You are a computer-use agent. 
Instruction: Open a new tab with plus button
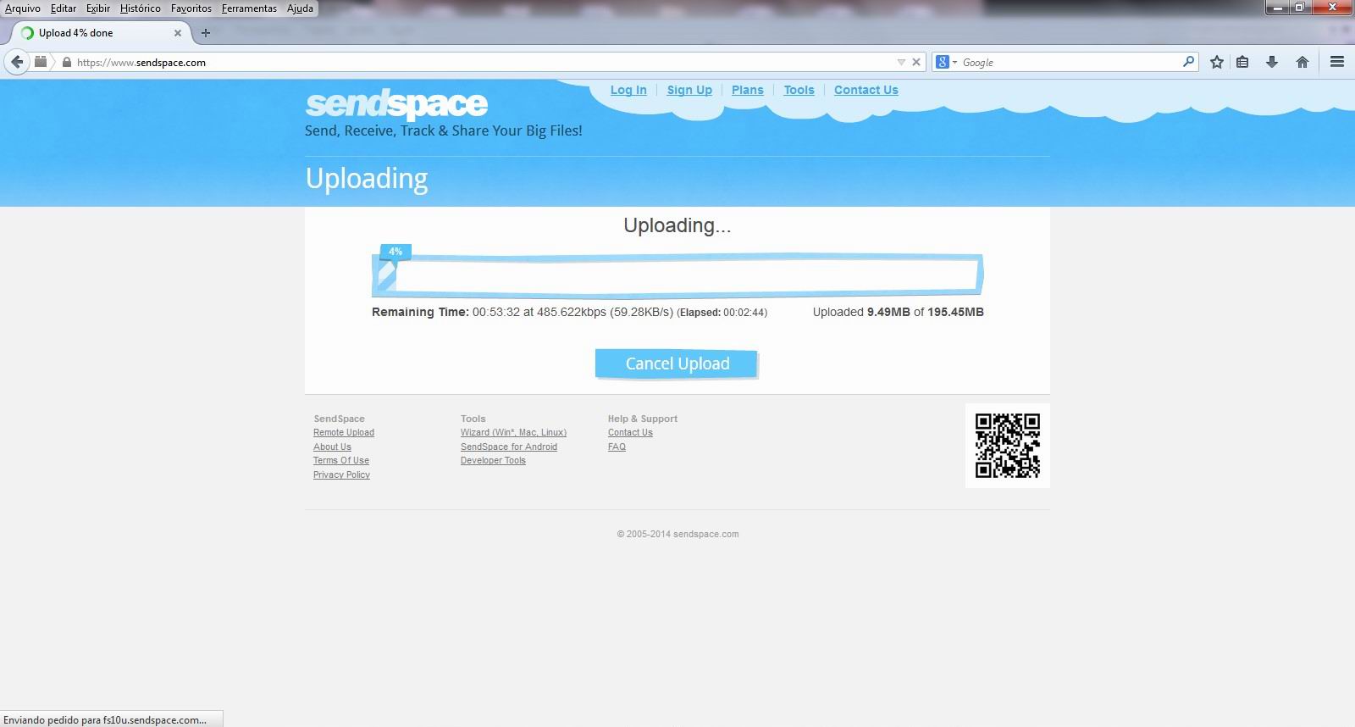click(205, 33)
